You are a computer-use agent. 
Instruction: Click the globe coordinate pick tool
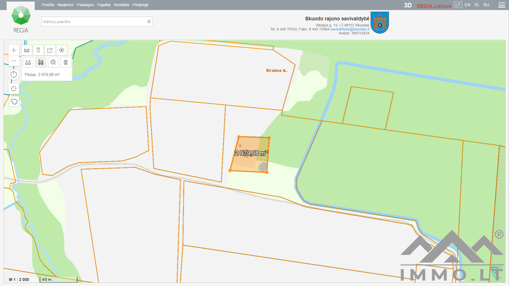53,62
